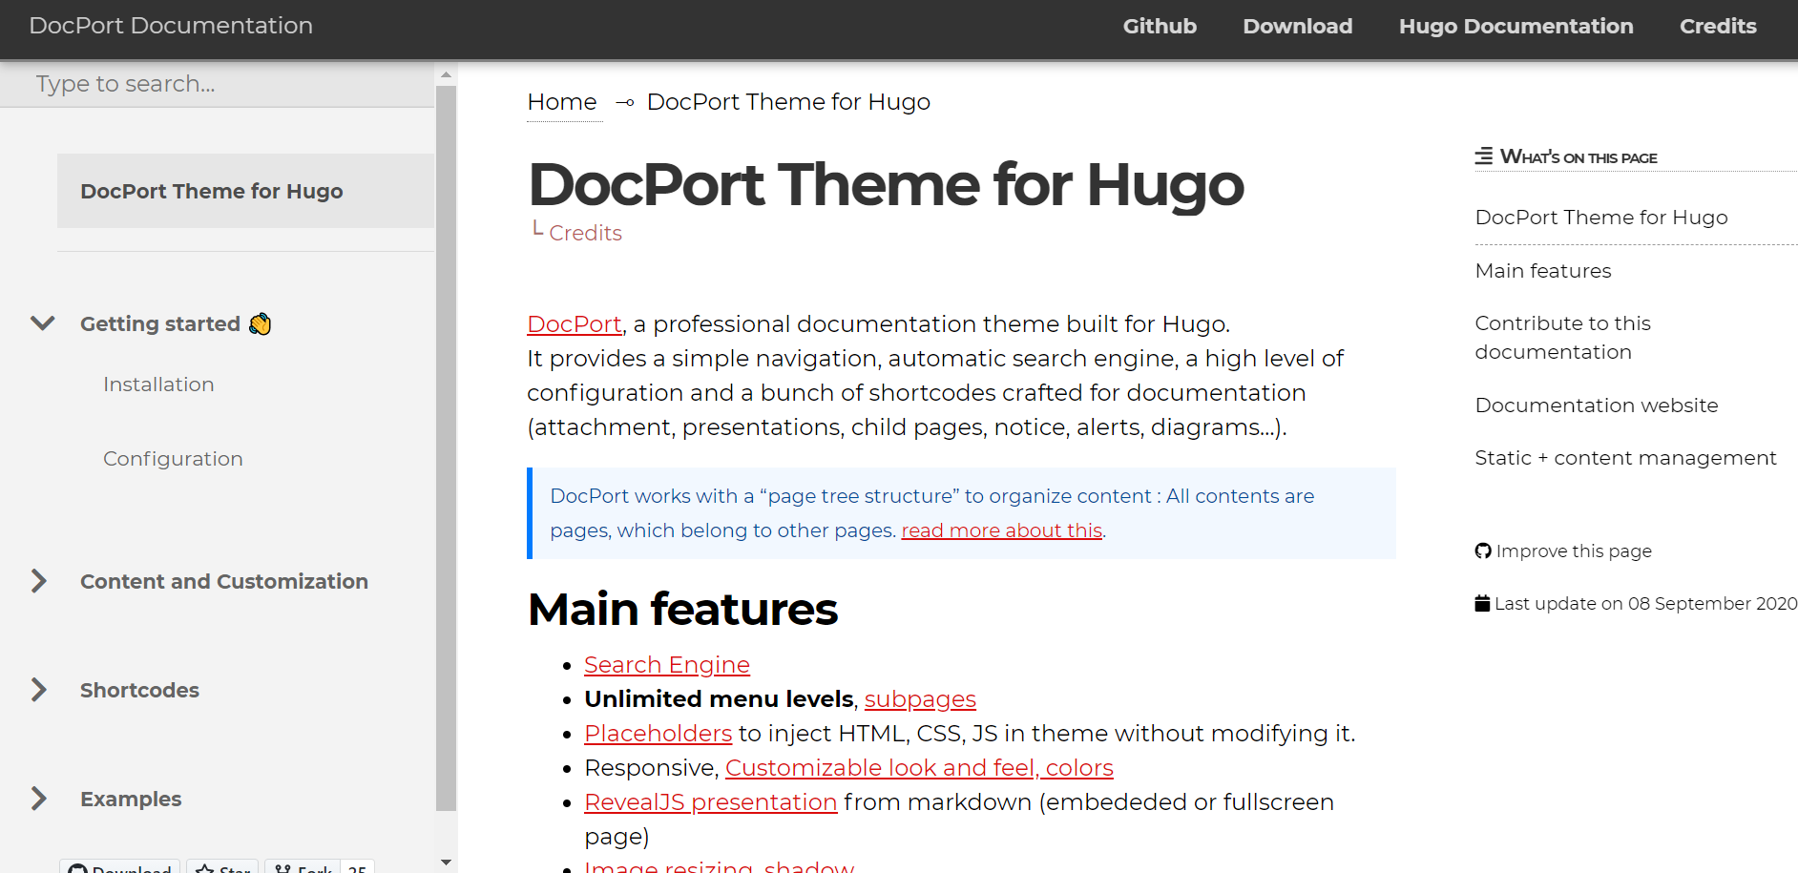
Task: Open the Search Engine feature link
Action: point(666,665)
